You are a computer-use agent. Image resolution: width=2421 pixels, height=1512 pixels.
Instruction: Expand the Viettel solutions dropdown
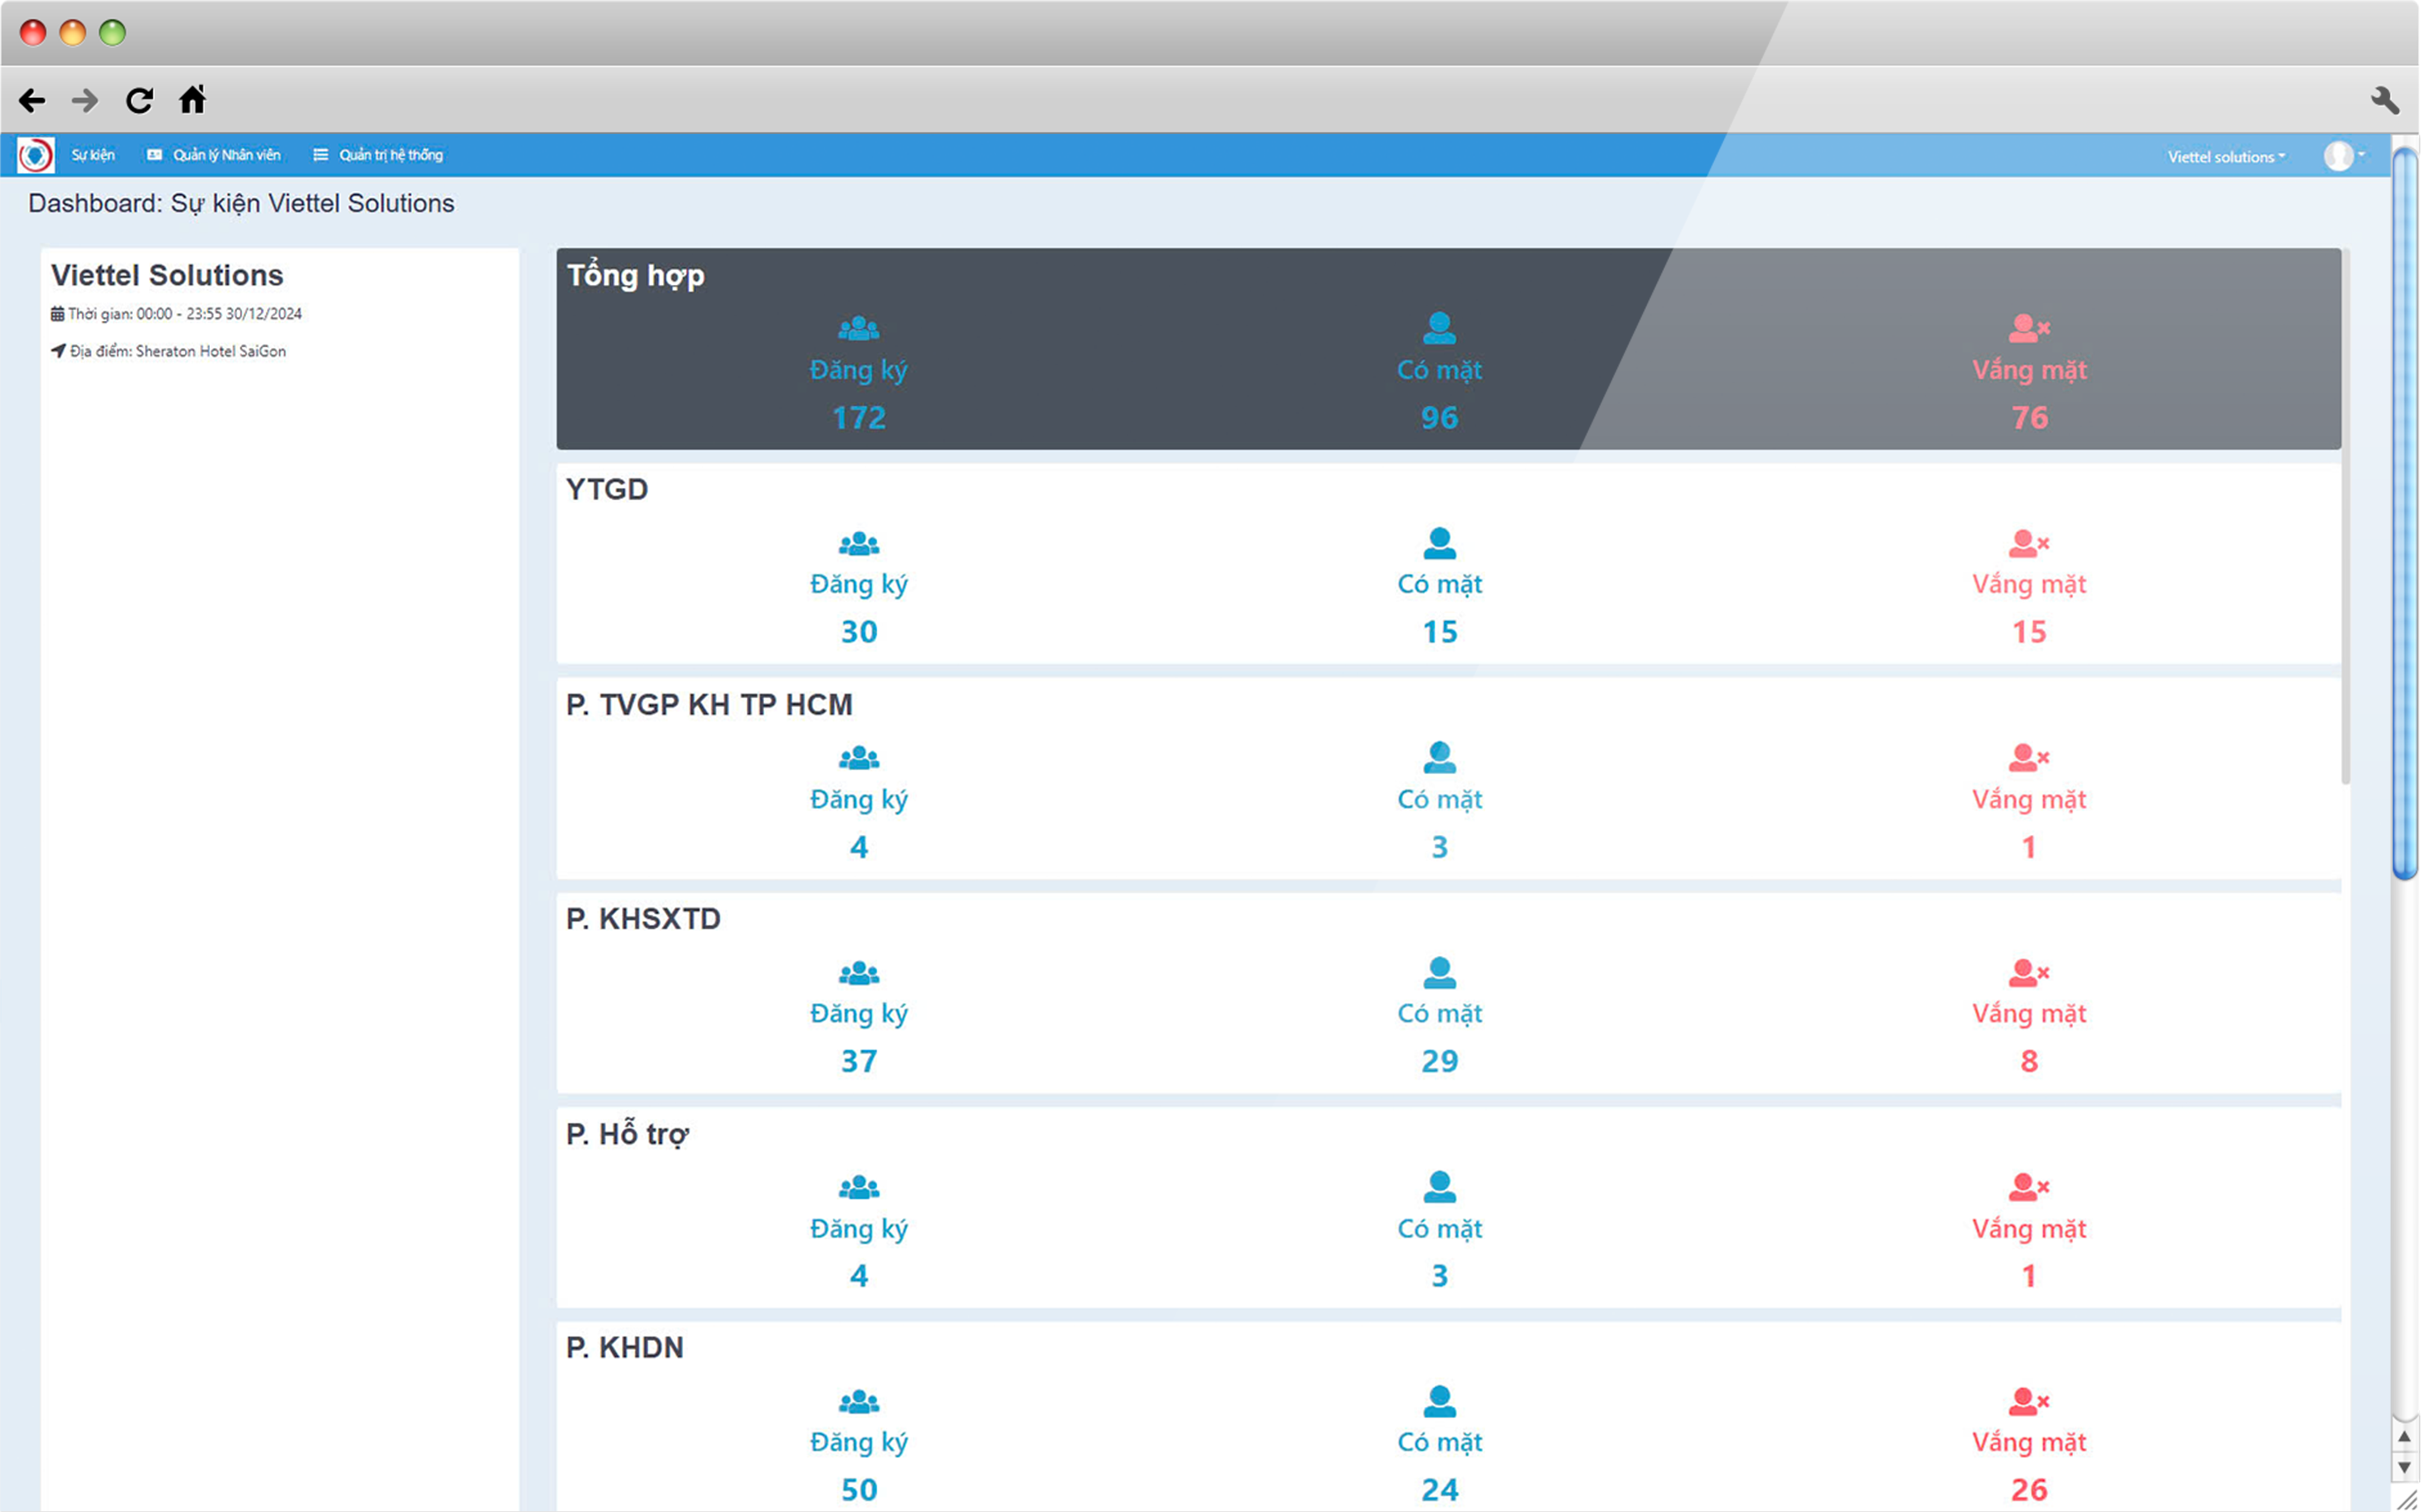point(2226,157)
